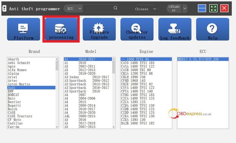Select Buick brand

[x=31, y=109]
